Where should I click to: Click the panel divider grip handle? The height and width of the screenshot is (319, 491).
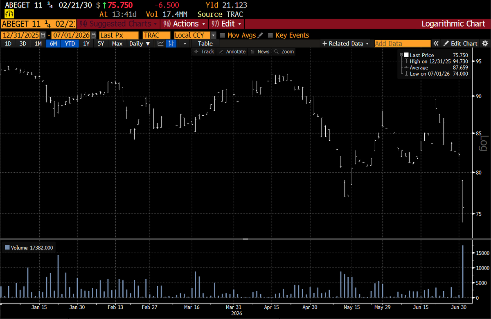(245, 239)
